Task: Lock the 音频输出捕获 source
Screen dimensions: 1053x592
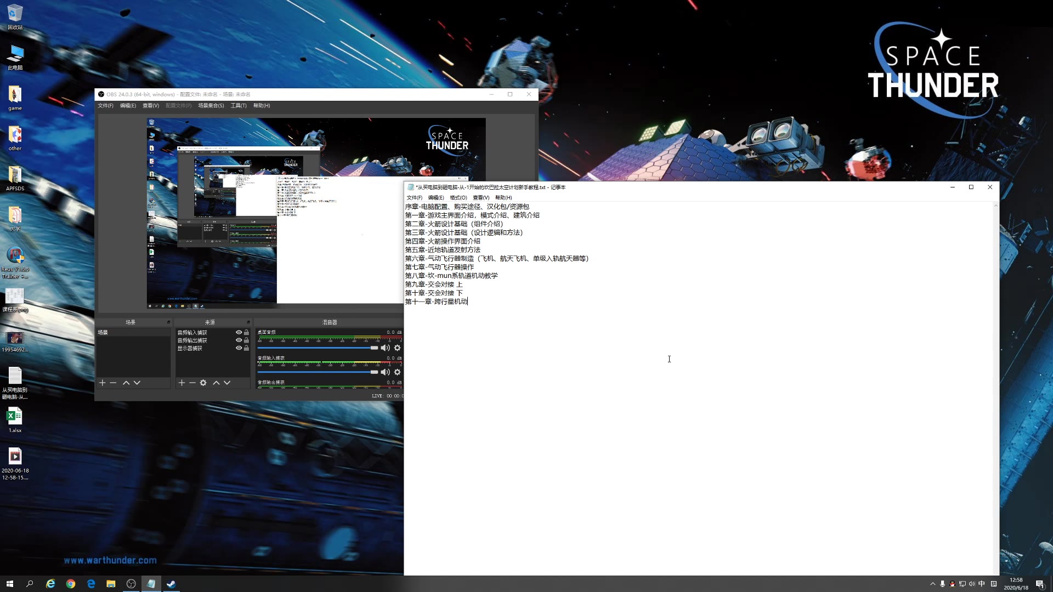Action: [247, 340]
